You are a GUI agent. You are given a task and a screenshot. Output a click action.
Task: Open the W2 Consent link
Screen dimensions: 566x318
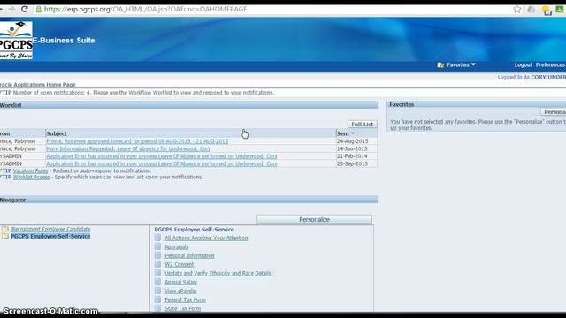[x=179, y=265]
